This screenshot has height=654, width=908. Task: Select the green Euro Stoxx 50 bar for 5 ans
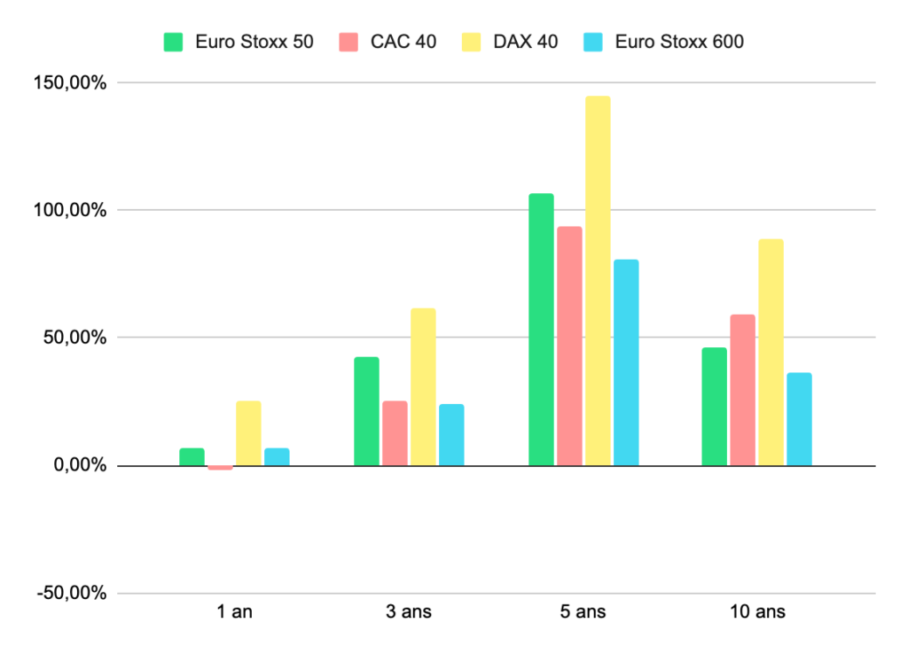542,330
